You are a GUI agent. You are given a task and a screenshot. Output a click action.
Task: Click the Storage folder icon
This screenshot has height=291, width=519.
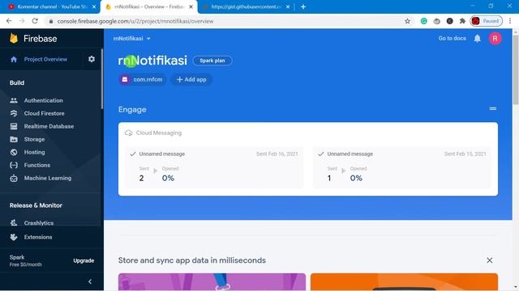[14, 139]
